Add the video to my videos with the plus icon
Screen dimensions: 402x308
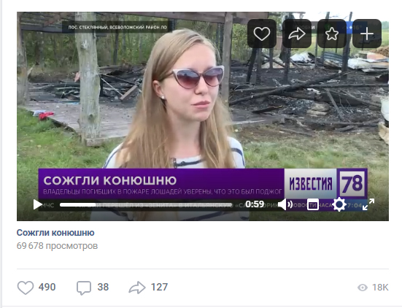coord(367,34)
